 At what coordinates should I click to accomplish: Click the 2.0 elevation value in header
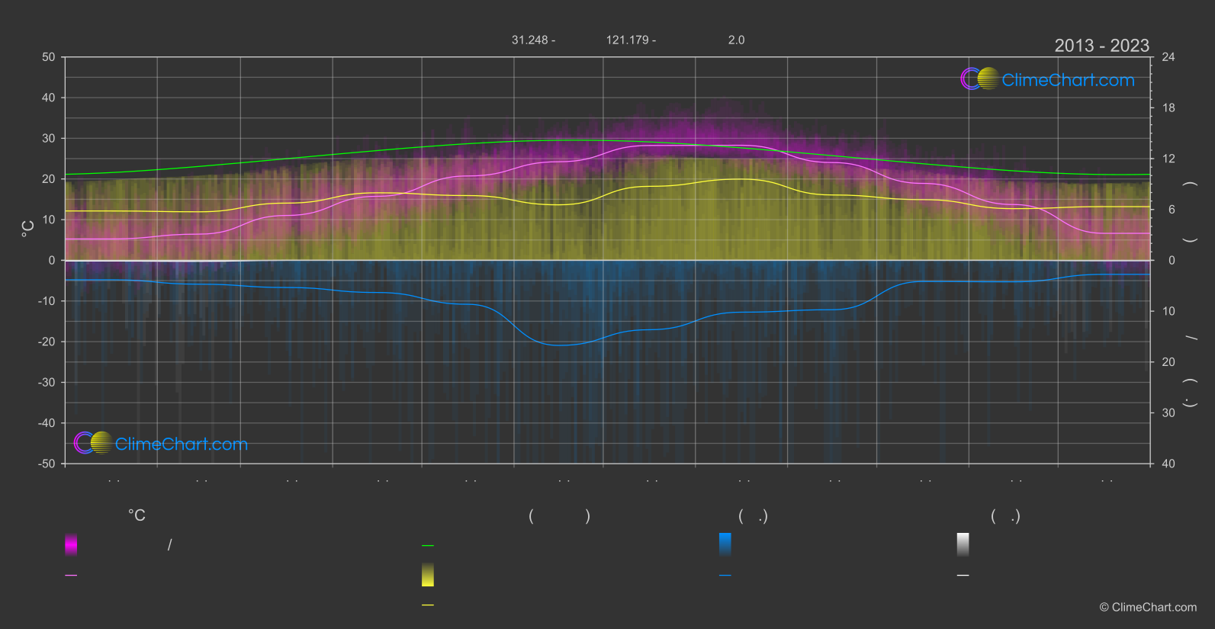(736, 40)
